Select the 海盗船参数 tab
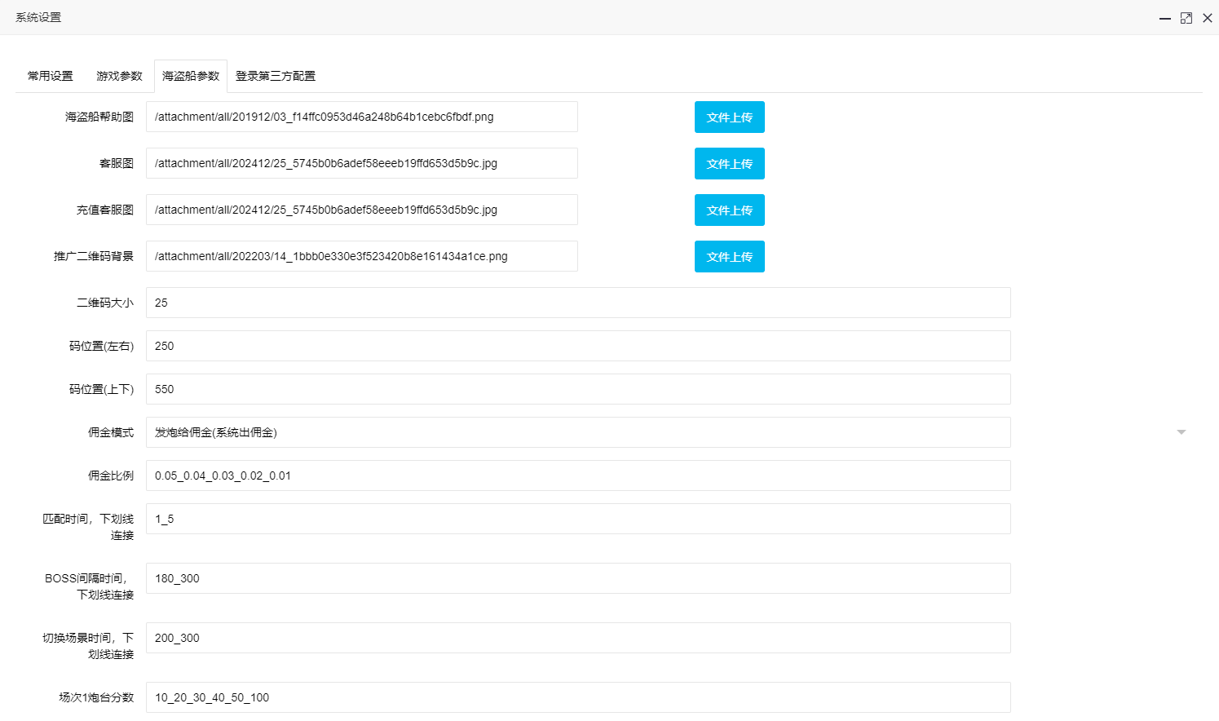 (191, 76)
